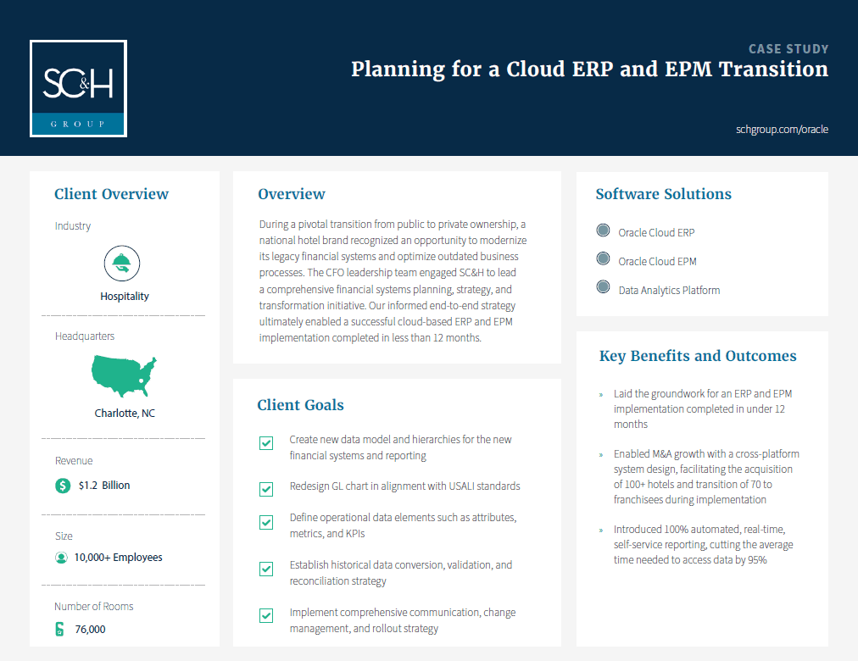Click the 'Headquarters' label

tap(85, 336)
